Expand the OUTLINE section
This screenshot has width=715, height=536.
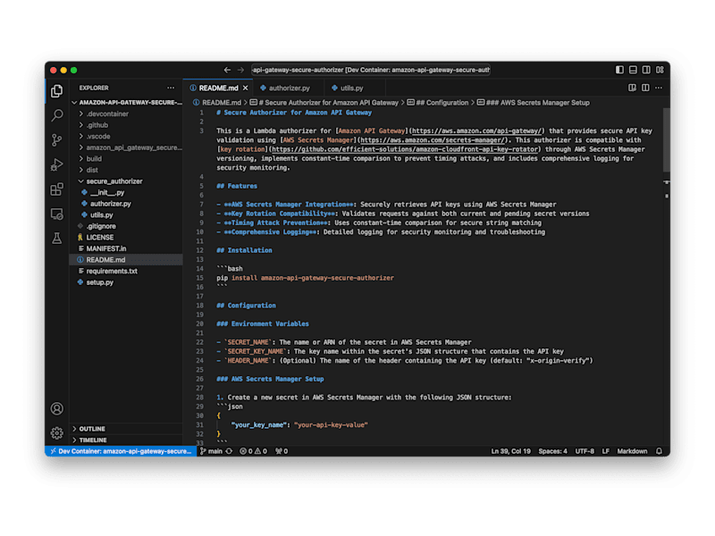pyautogui.click(x=127, y=429)
